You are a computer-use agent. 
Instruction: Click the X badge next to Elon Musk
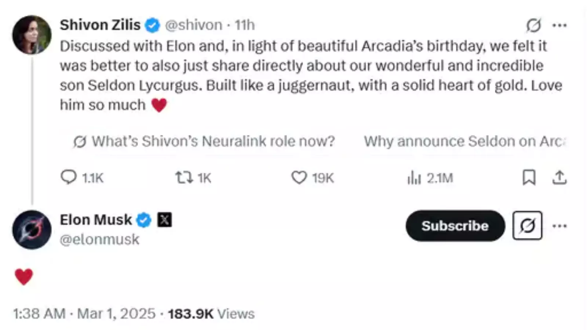pos(165,220)
